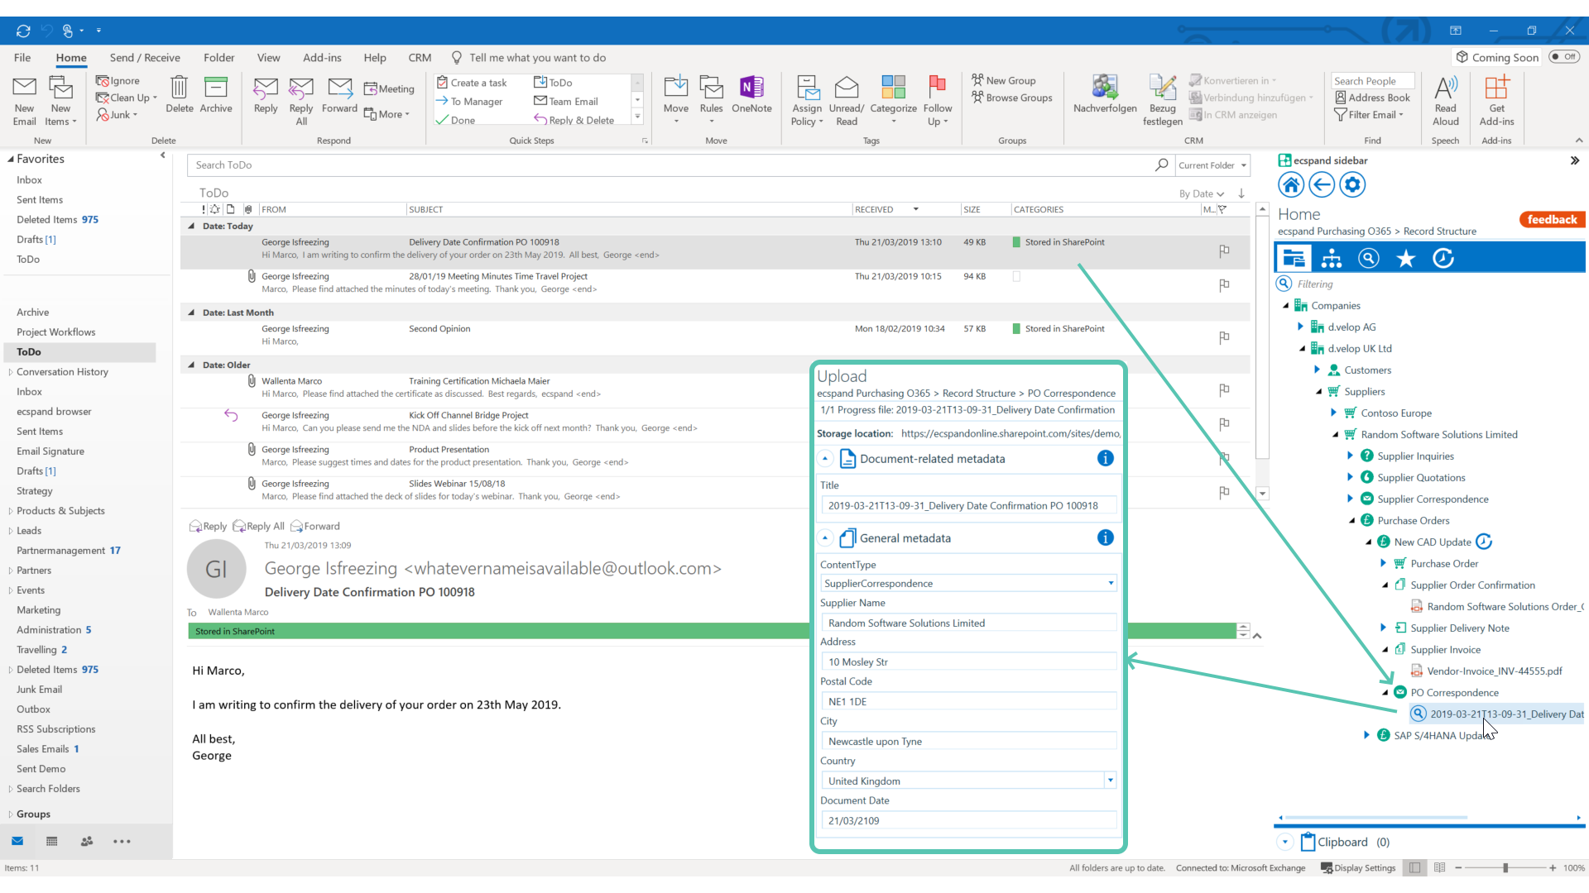Select the record structure folder tab icon
This screenshot has height=893, width=1589.
pyautogui.click(x=1294, y=258)
